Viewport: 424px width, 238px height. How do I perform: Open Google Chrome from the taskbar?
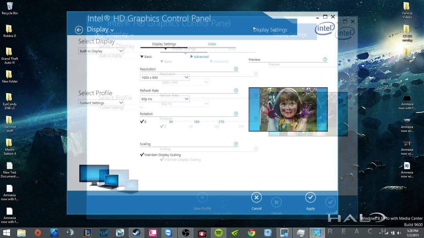coord(251,233)
